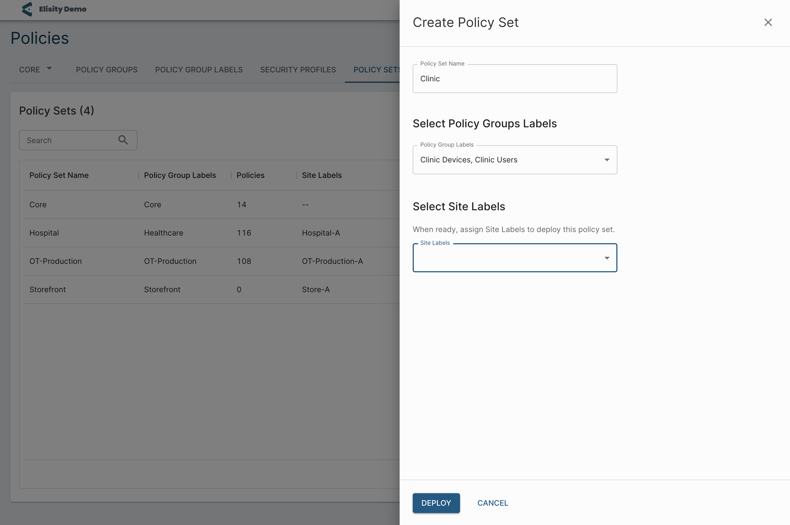This screenshot has width=790, height=525.
Task: Sort by Site Labels column header
Action: (321, 175)
